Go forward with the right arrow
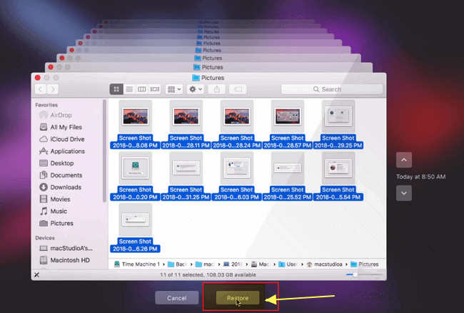Viewport: 464px width, 313px height. (x=53, y=89)
